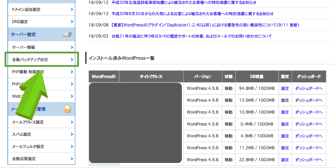The width and height of the screenshot is (336, 168).
Task: Open the 8月30日 大雨 disaster notice link
Action: (x=192, y=14)
